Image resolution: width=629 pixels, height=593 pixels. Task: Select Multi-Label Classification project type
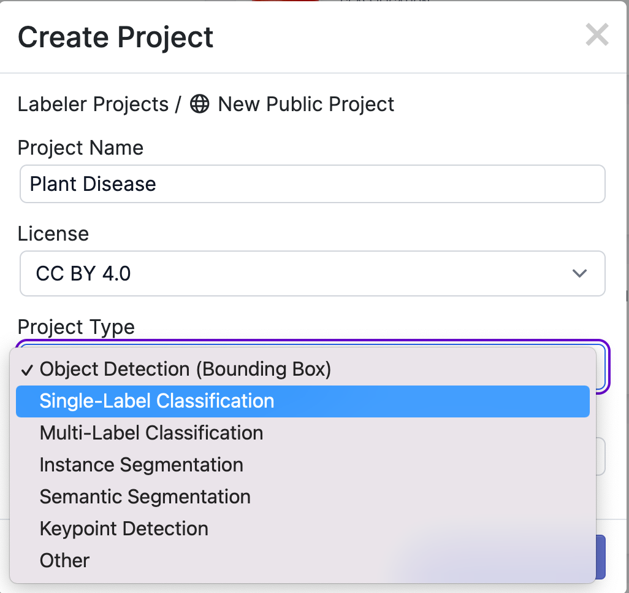coord(151,433)
